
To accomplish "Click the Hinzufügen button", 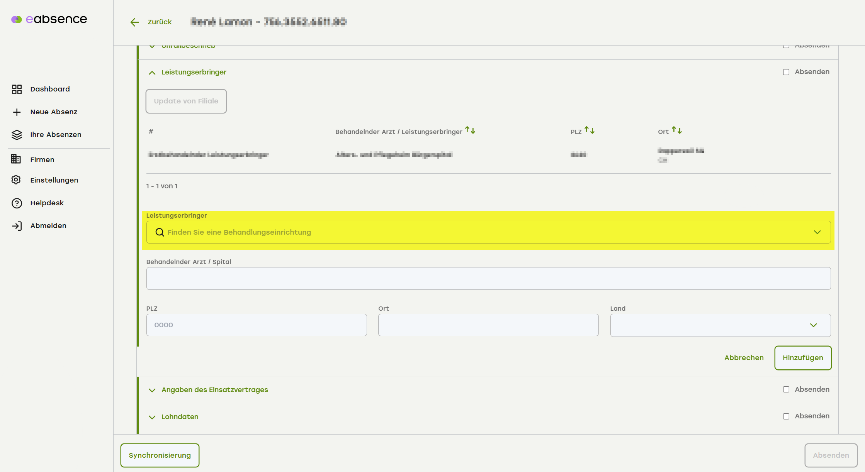I will pos(803,358).
